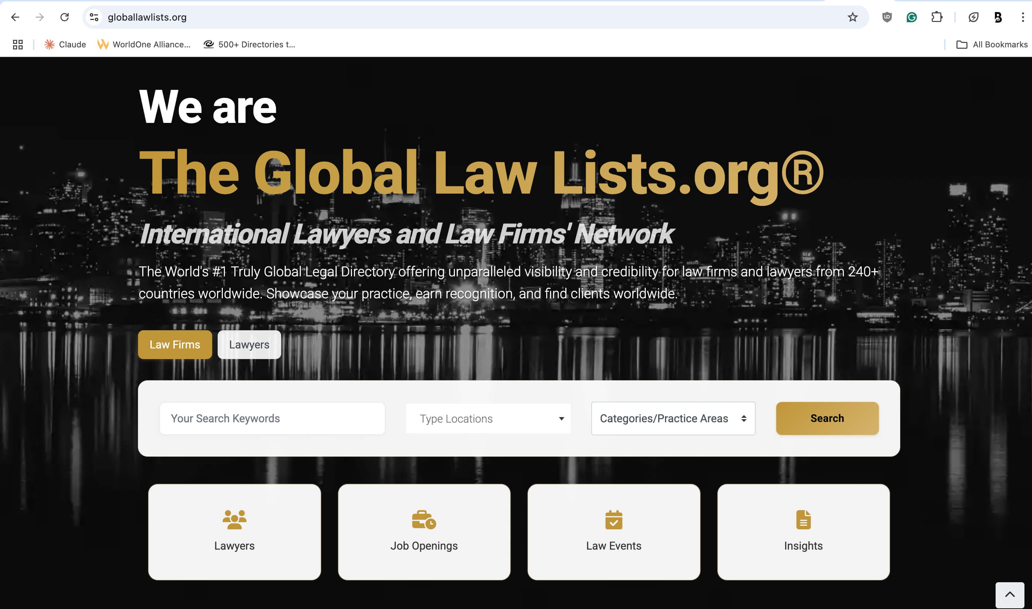Bookmark page with star icon
This screenshot has height=609, width=1032.
coord(852,17)
